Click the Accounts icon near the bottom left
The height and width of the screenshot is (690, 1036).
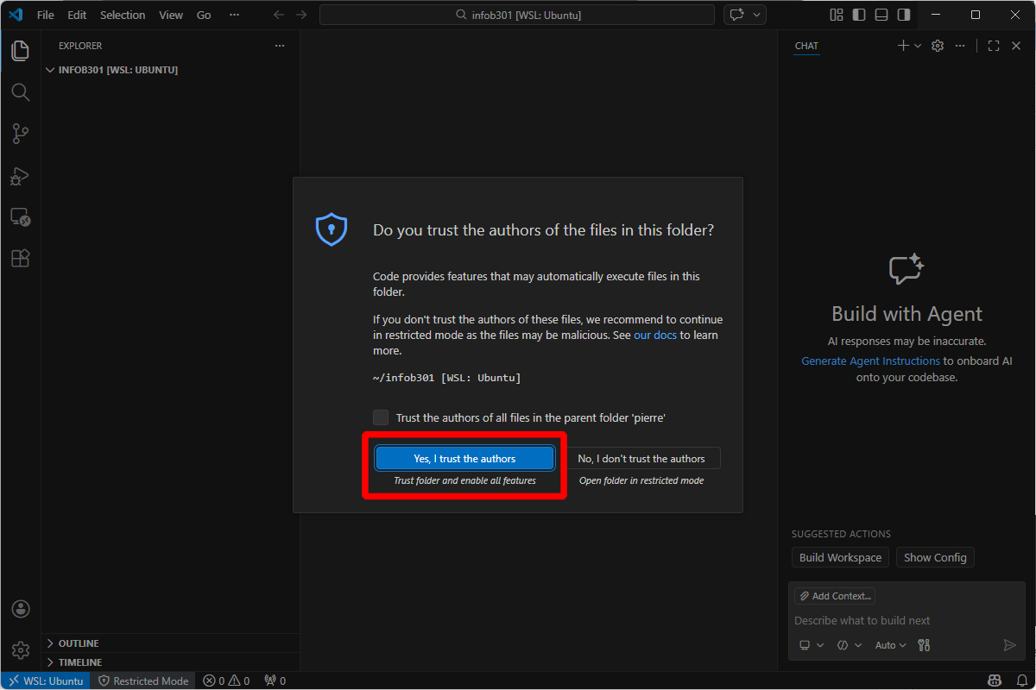(x=20, y=608)
